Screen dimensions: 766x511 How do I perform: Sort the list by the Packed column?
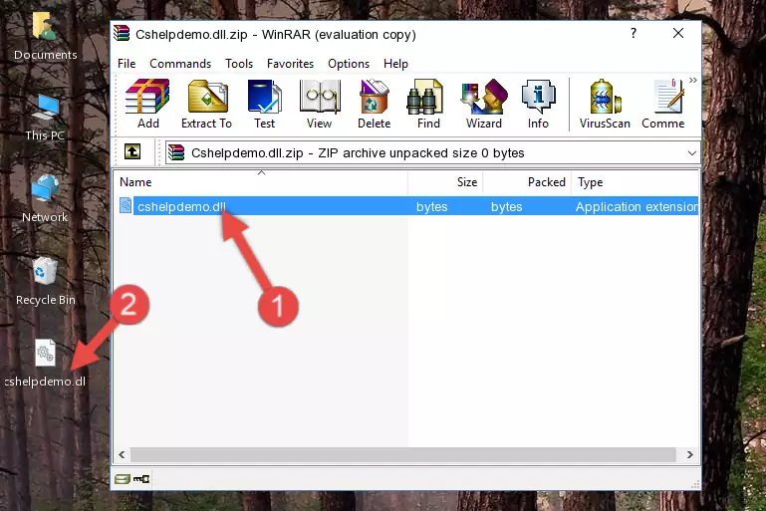pos(527,182)
